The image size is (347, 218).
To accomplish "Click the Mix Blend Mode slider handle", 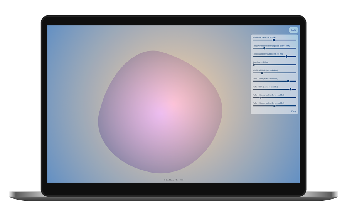I will (x=262, y=73).
